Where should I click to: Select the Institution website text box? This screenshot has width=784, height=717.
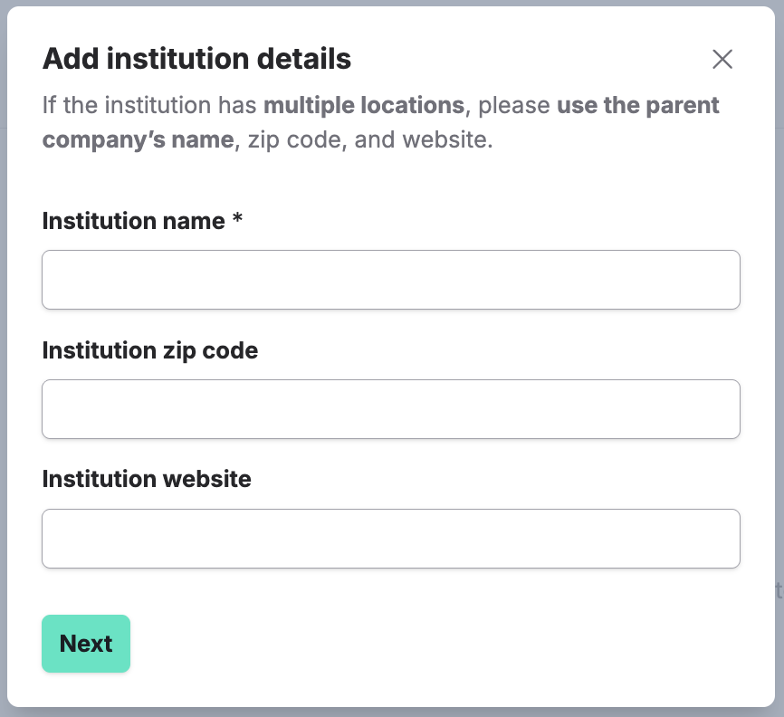391,539
